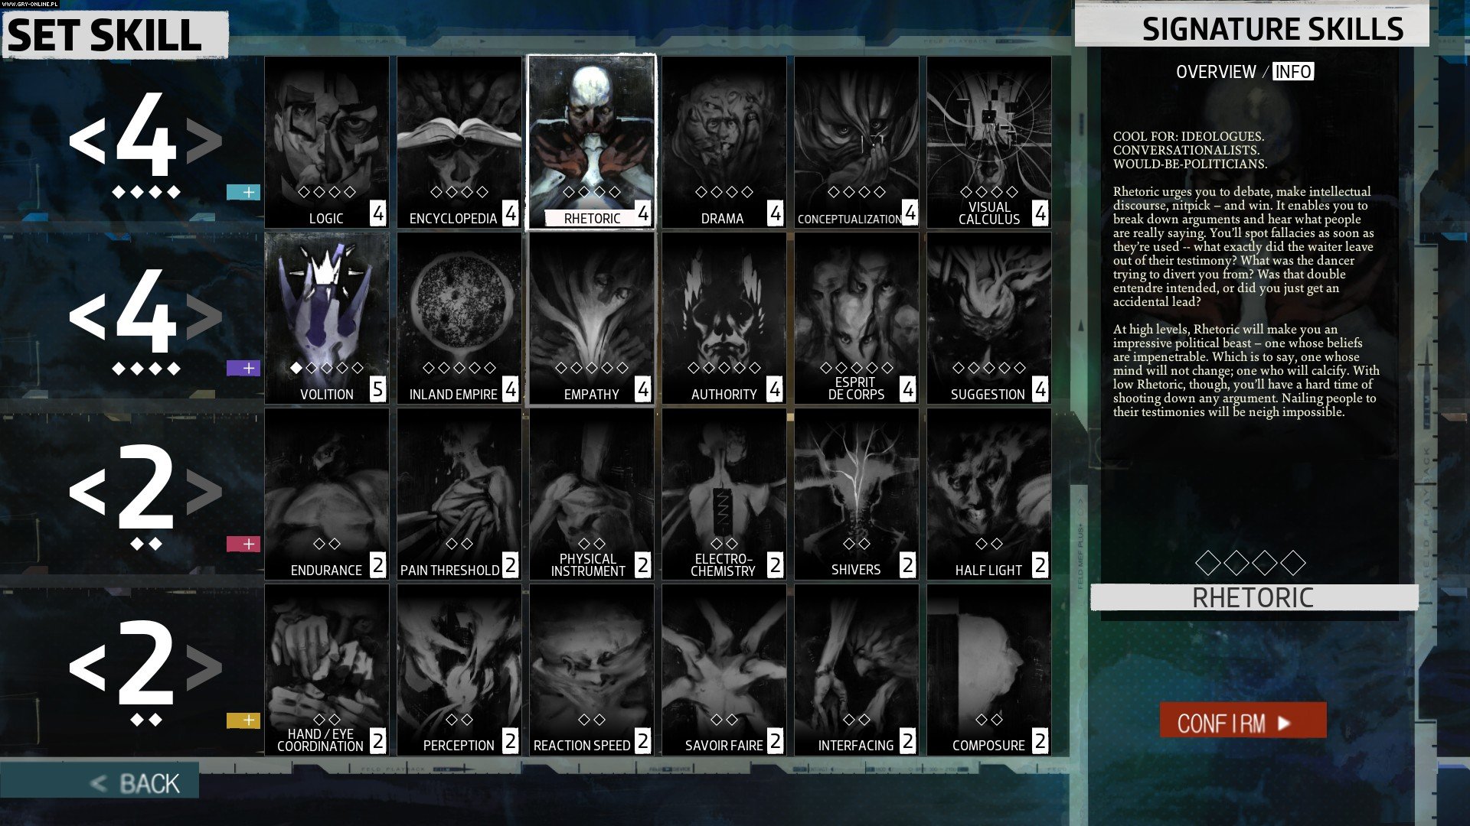Click the purple plus button on Psyche row
1470x826 pixels.
click(x=243, y=369)
